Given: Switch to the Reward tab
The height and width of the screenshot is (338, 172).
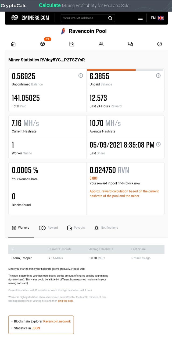Looking at the screenshot, I should (49, 228).
